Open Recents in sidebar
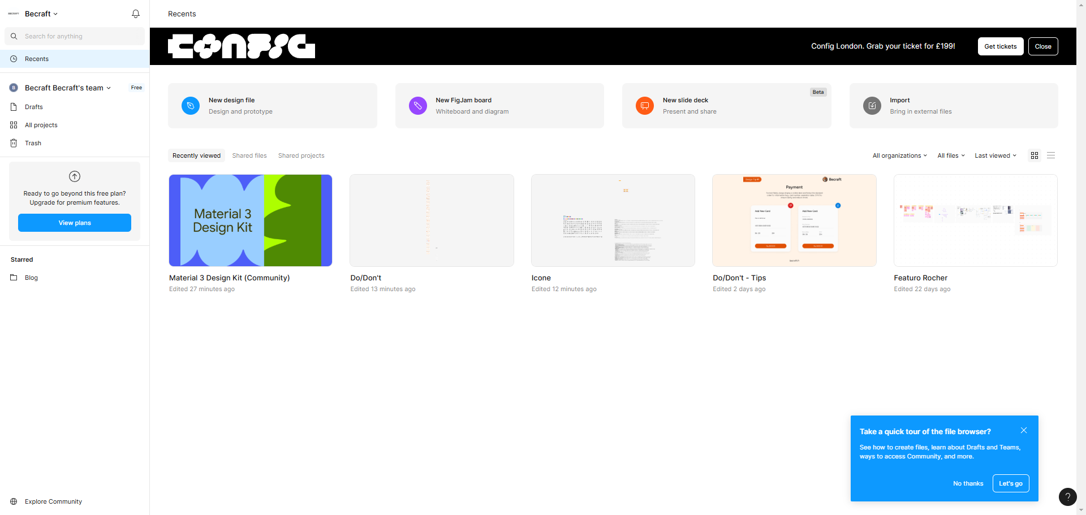The height and width of the screenshot is (515, 1086). 75,59
